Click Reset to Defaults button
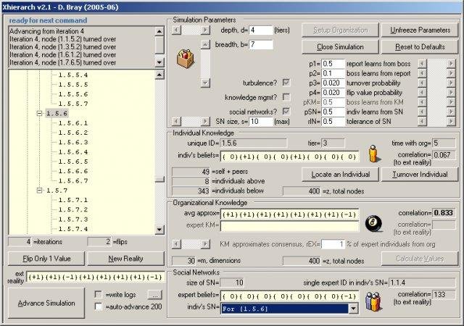The image size is (464, 326). [420, 47]
